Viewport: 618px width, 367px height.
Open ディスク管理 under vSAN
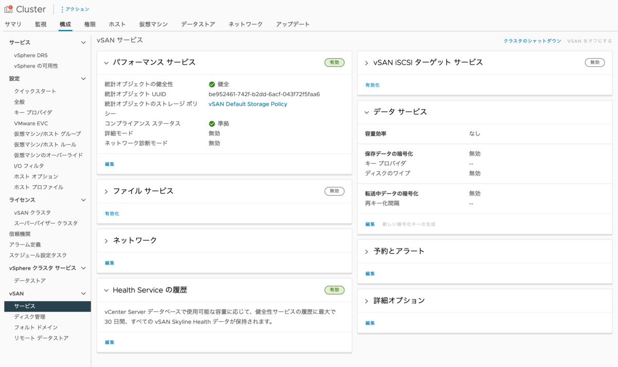(30, 317)
